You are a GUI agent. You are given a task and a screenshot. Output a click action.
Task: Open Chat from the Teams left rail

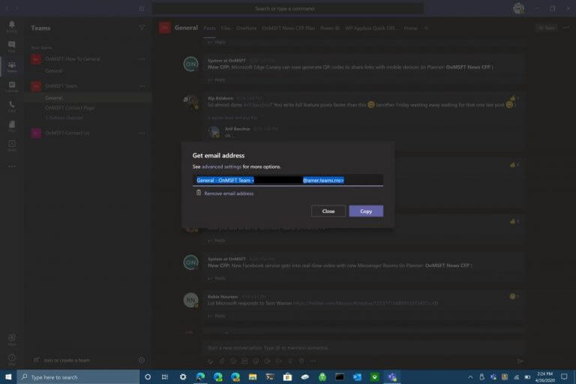click(x=12, y=46)
